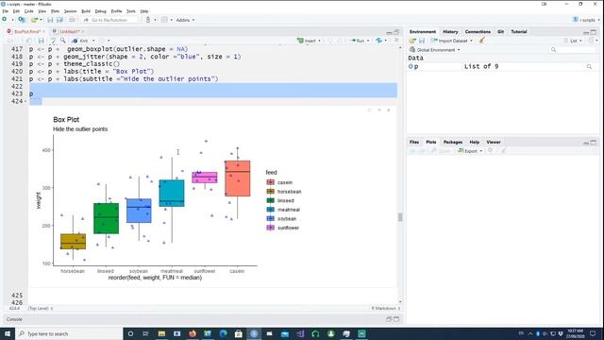Click the clear chunk output X icon
The height and width of the screenshot is (340, 604).
389,110
